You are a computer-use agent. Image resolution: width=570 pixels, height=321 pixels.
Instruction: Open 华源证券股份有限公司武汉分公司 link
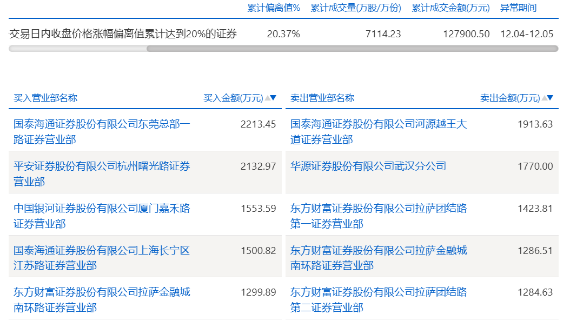point(369,166)
